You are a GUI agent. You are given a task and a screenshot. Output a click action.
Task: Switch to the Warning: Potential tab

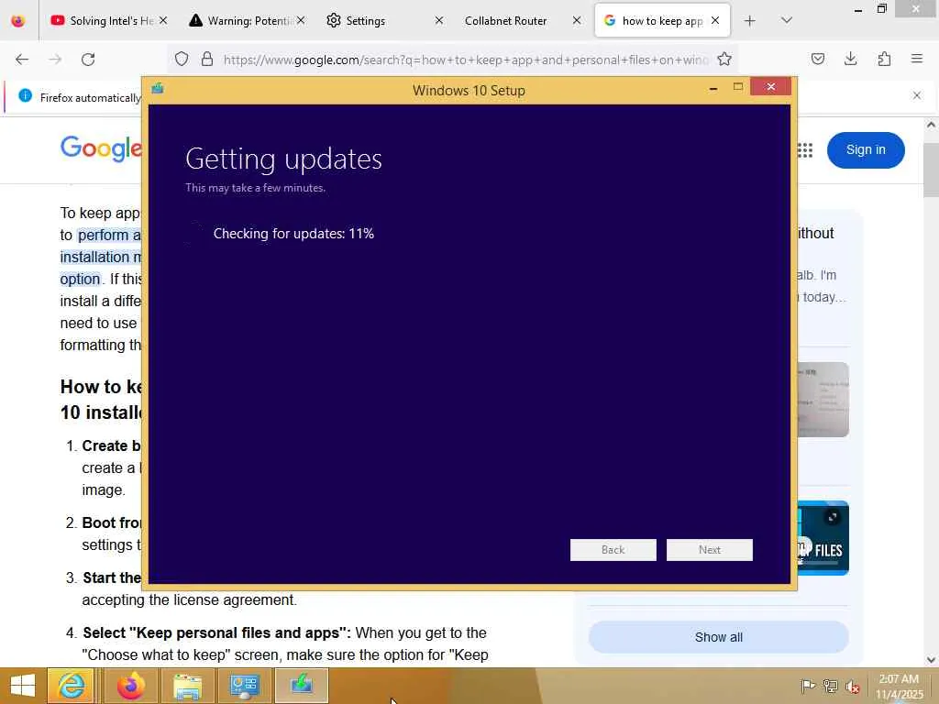point(247,20)
